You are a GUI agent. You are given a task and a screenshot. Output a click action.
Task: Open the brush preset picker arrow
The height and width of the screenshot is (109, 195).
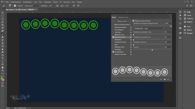point(12,6)
